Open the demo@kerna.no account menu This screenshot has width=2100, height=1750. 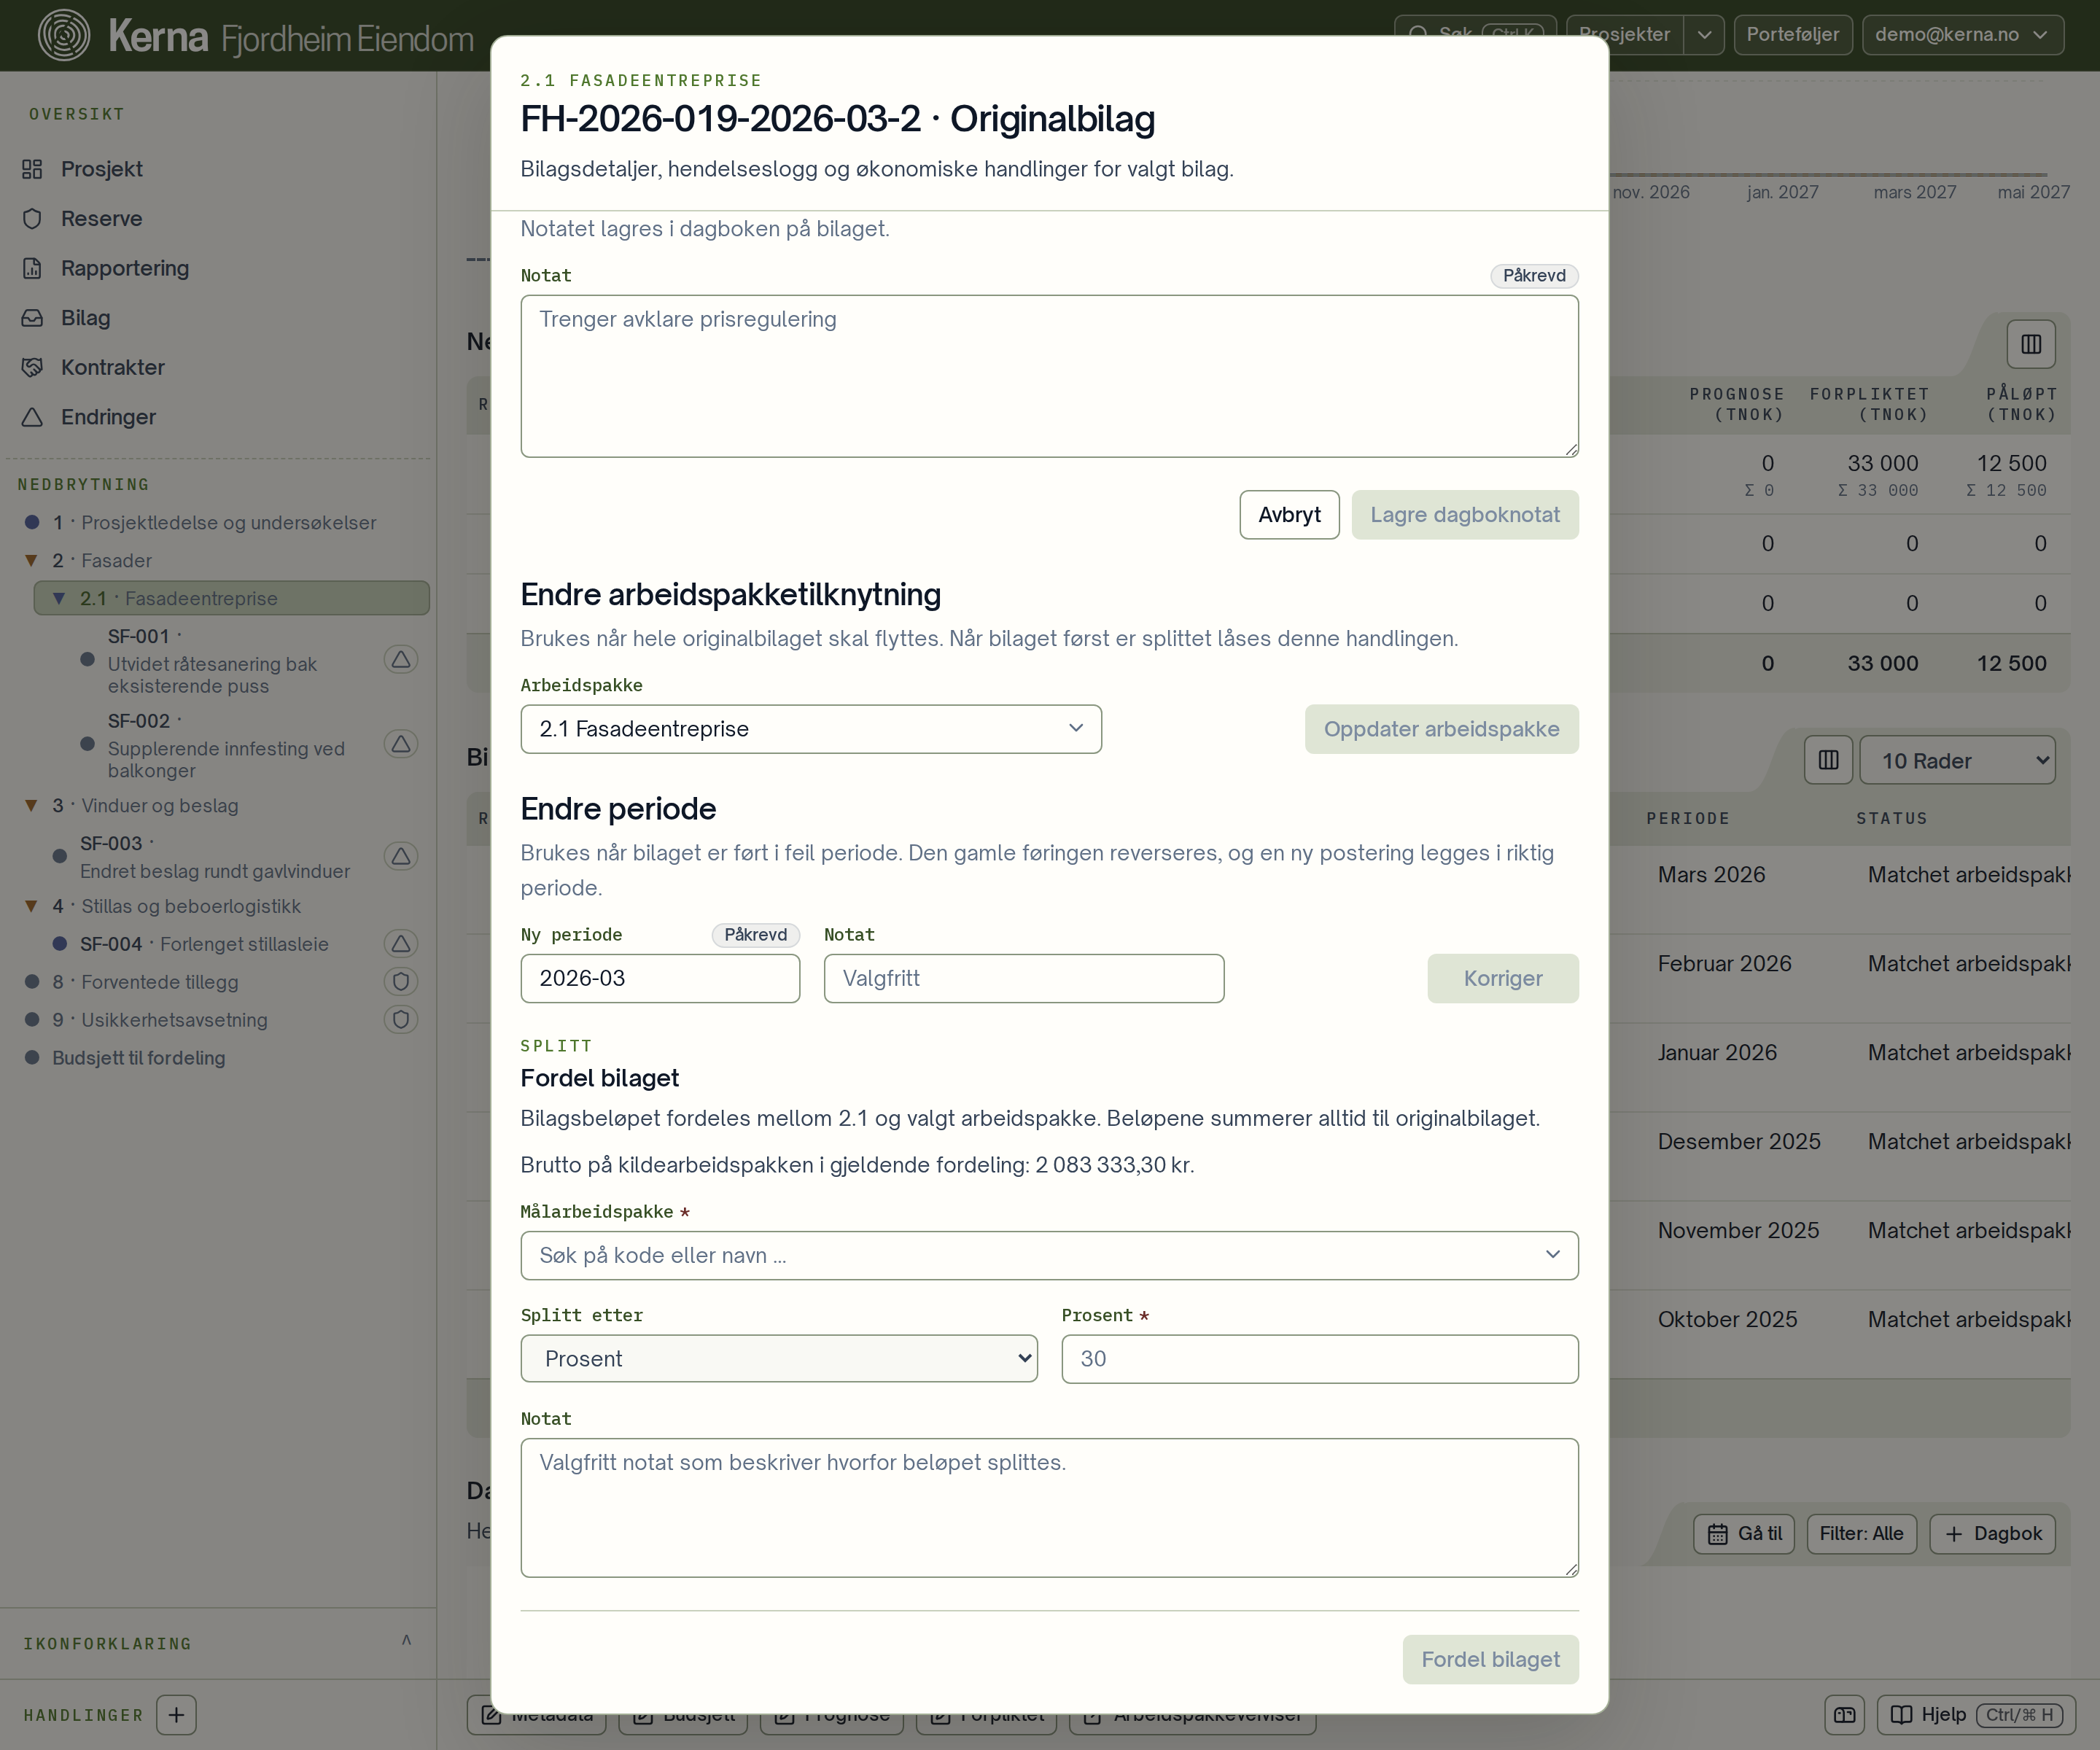coord(1962,35)
